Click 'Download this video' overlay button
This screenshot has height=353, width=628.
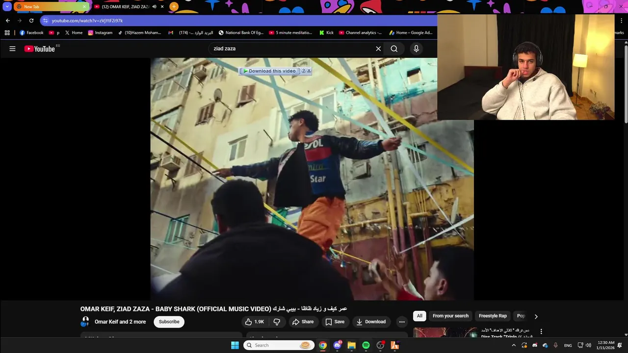tap(269, 71)
